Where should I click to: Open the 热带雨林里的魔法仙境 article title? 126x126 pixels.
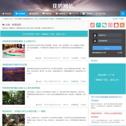click(x=21, y=88)
